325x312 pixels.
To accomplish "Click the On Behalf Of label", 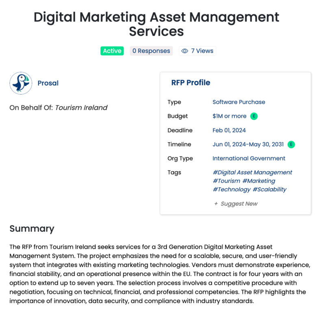I will (31, 108).
